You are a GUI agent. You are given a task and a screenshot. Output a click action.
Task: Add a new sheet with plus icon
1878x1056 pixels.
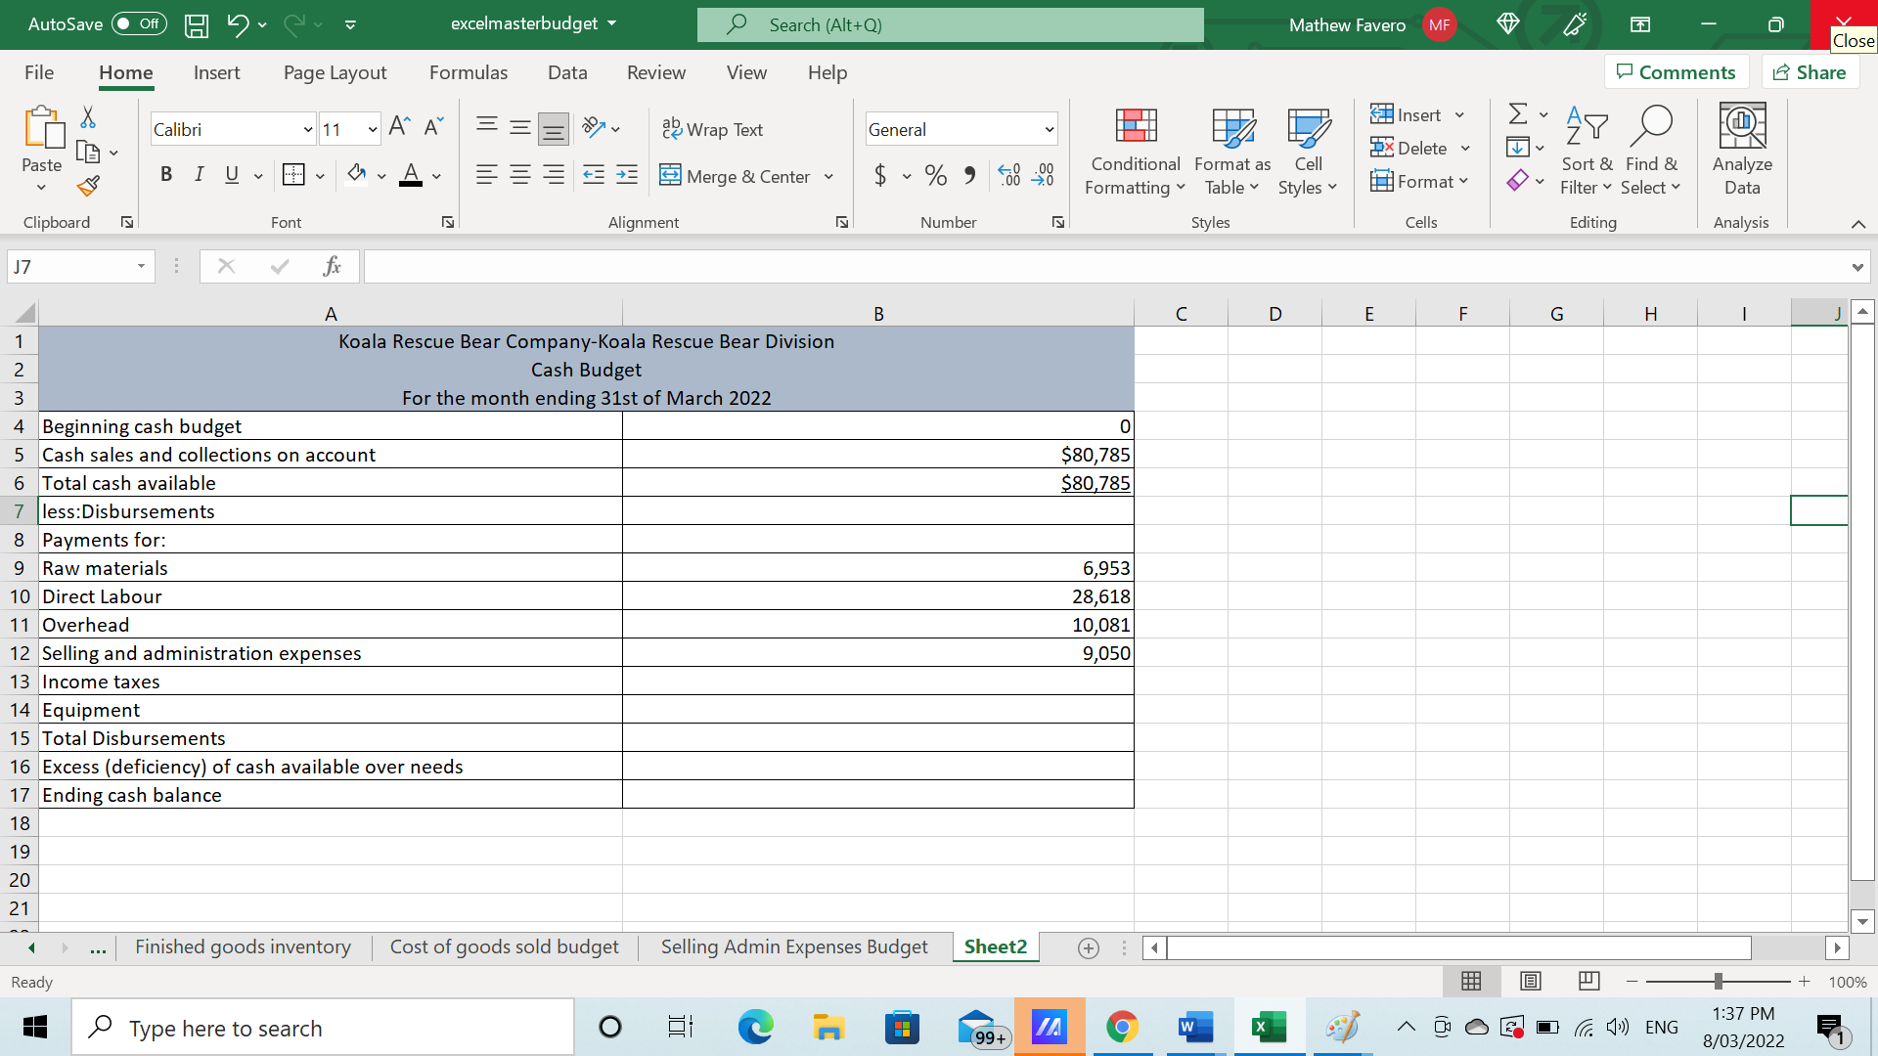1089,947
